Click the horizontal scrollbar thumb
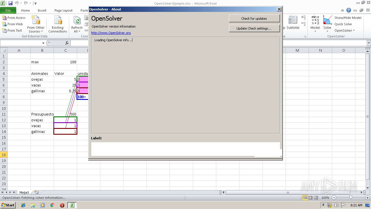The height and width of the screenshot is (209, 371). click(288, 192)
